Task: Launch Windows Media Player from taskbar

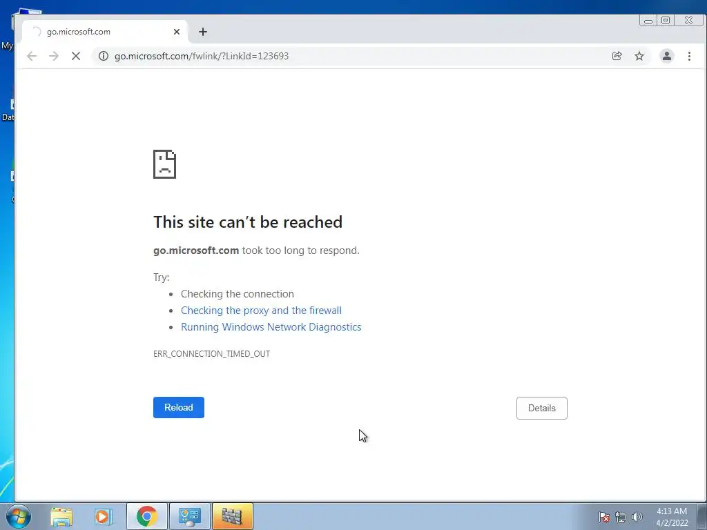Action: click(104, 516)
